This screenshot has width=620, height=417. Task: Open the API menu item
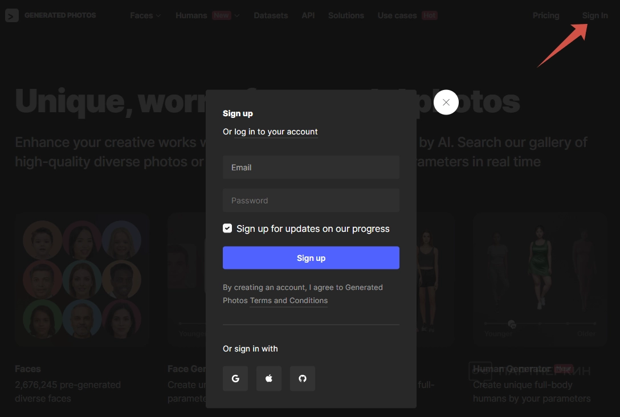coord(308,15)
